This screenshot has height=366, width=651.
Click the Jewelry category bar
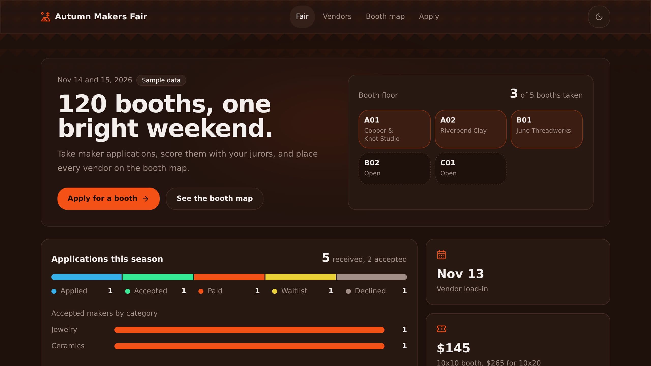[x=249, y=330]
